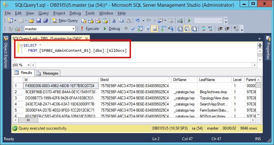The width and height of the screenshot is (274, 145).
Task: Select Id cell F490E006-8883-49B2-ABDB-1EF7B9D20724
Action: click(61, 86)
